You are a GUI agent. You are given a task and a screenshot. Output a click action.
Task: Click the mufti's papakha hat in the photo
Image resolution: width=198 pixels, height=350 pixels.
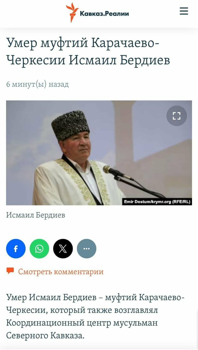70,125
